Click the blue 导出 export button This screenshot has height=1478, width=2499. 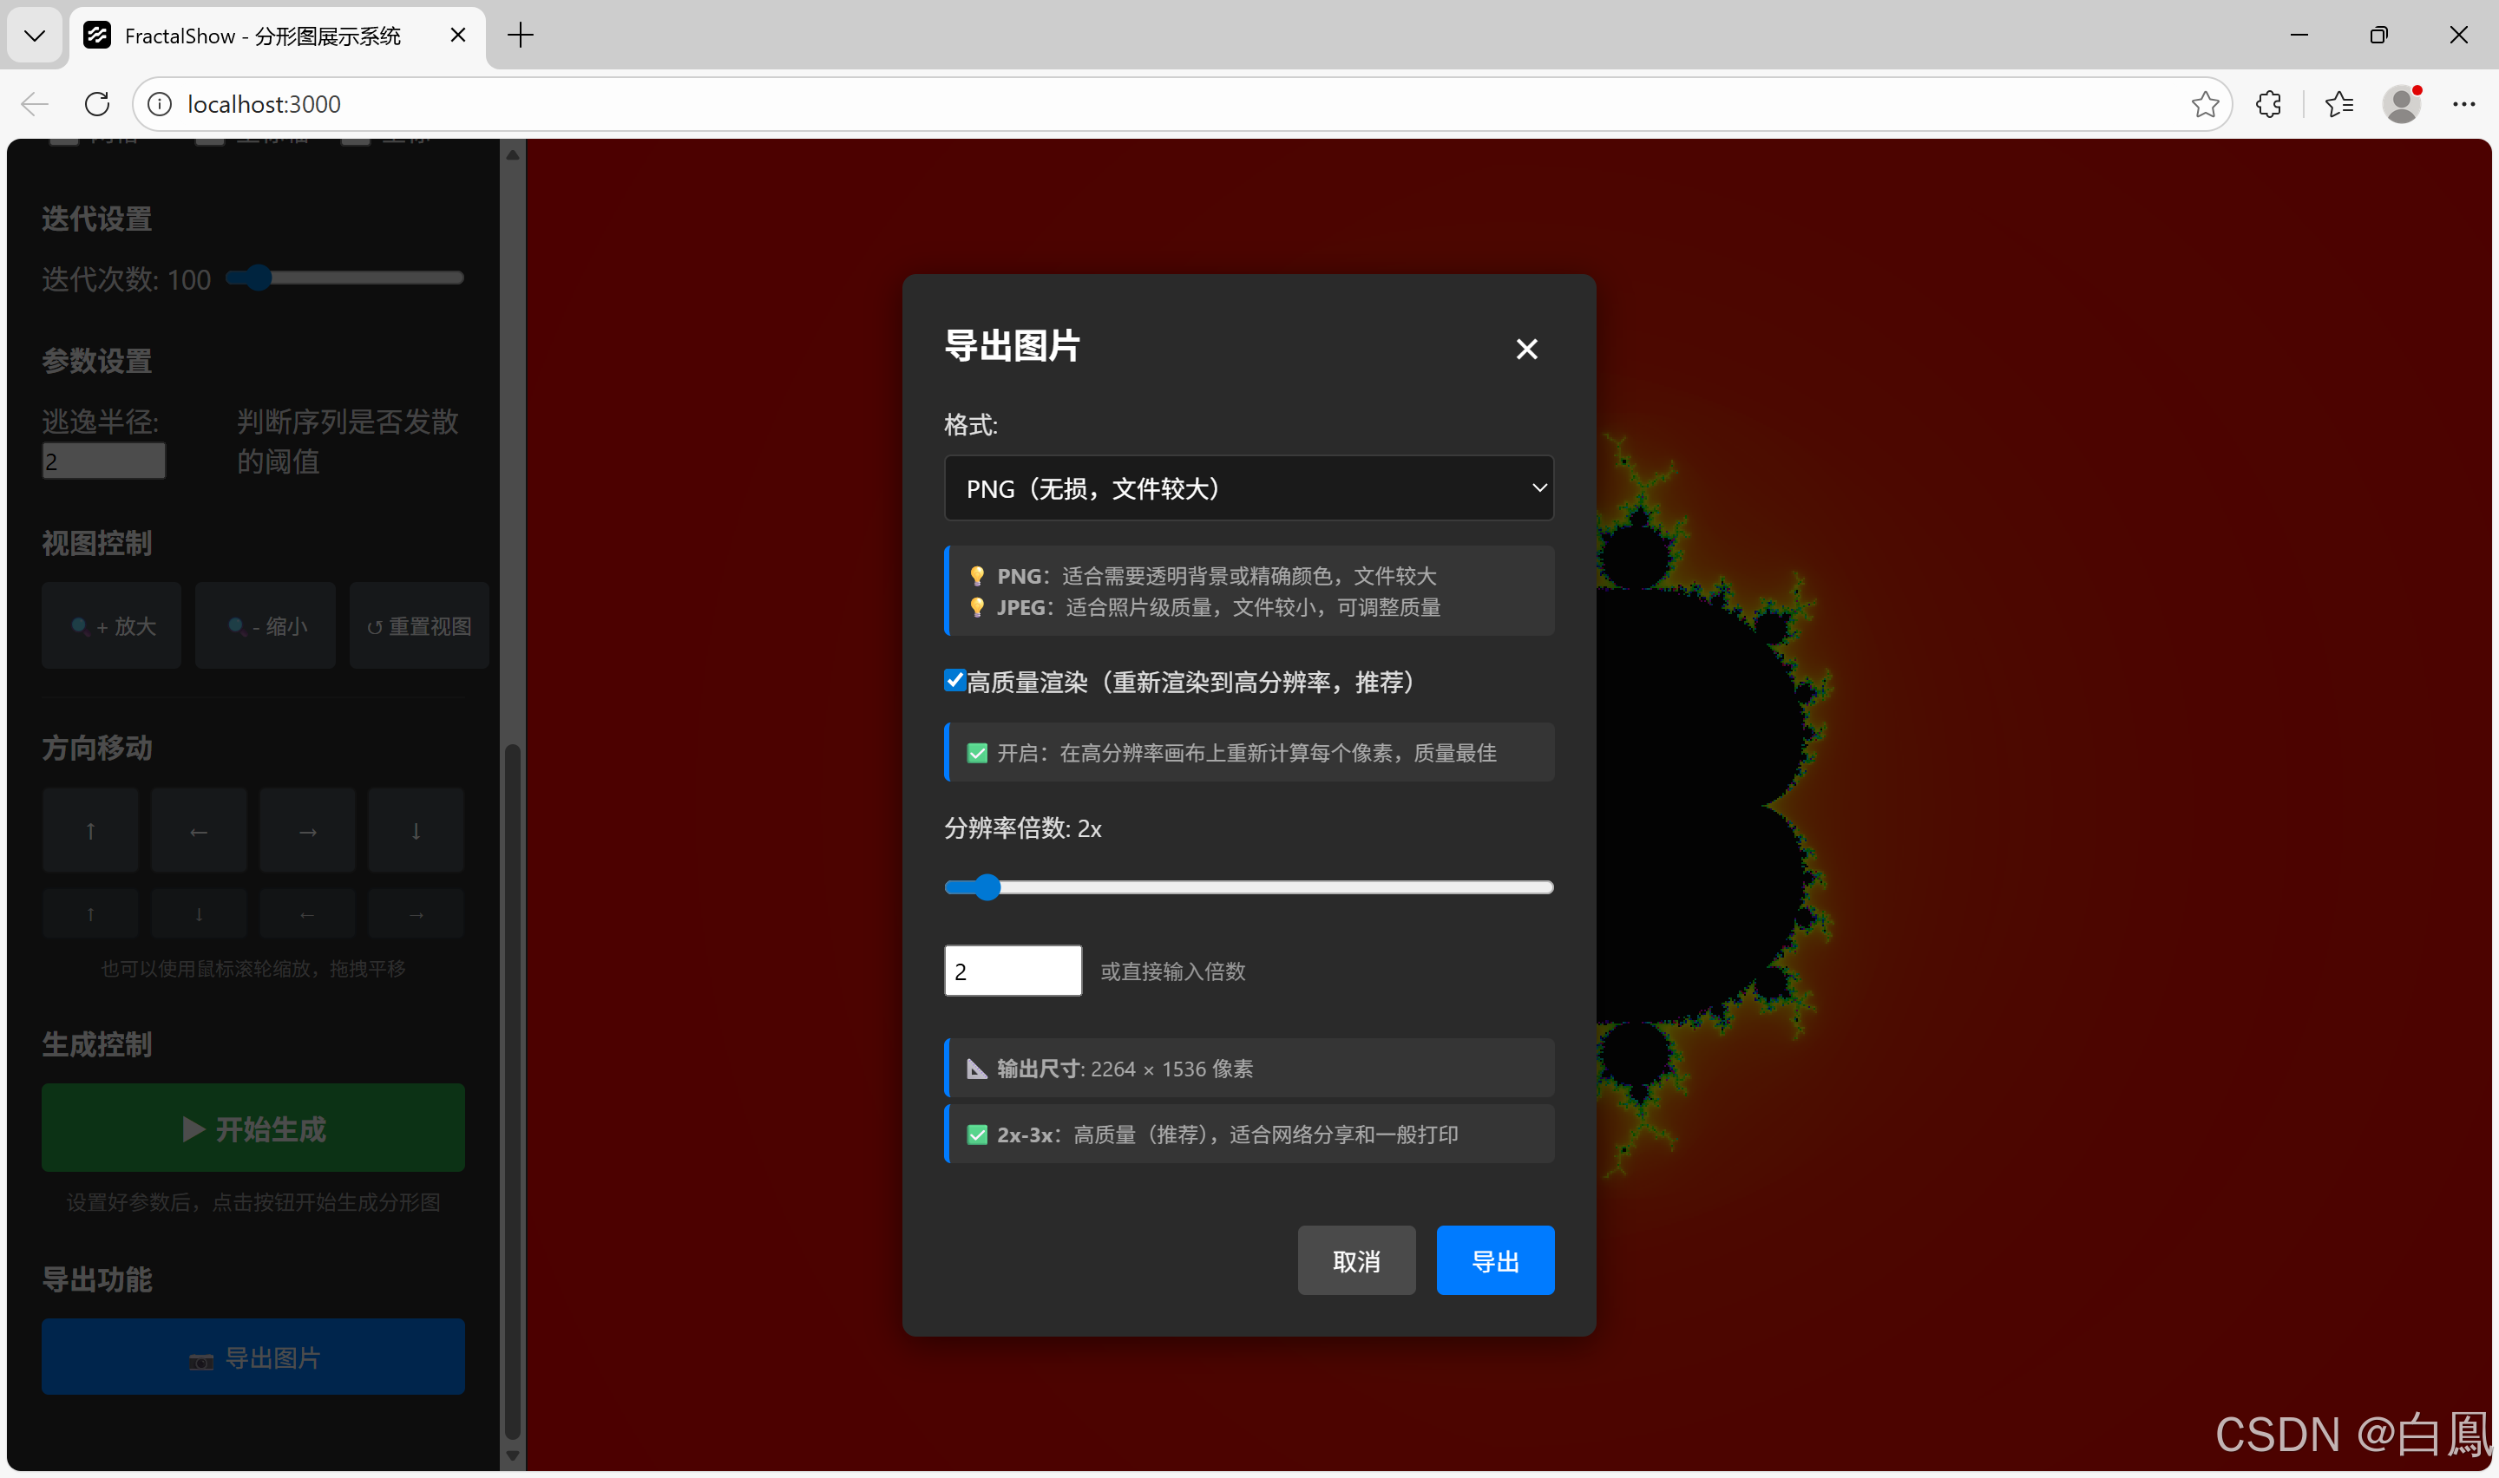(x=1494, y=1260)
